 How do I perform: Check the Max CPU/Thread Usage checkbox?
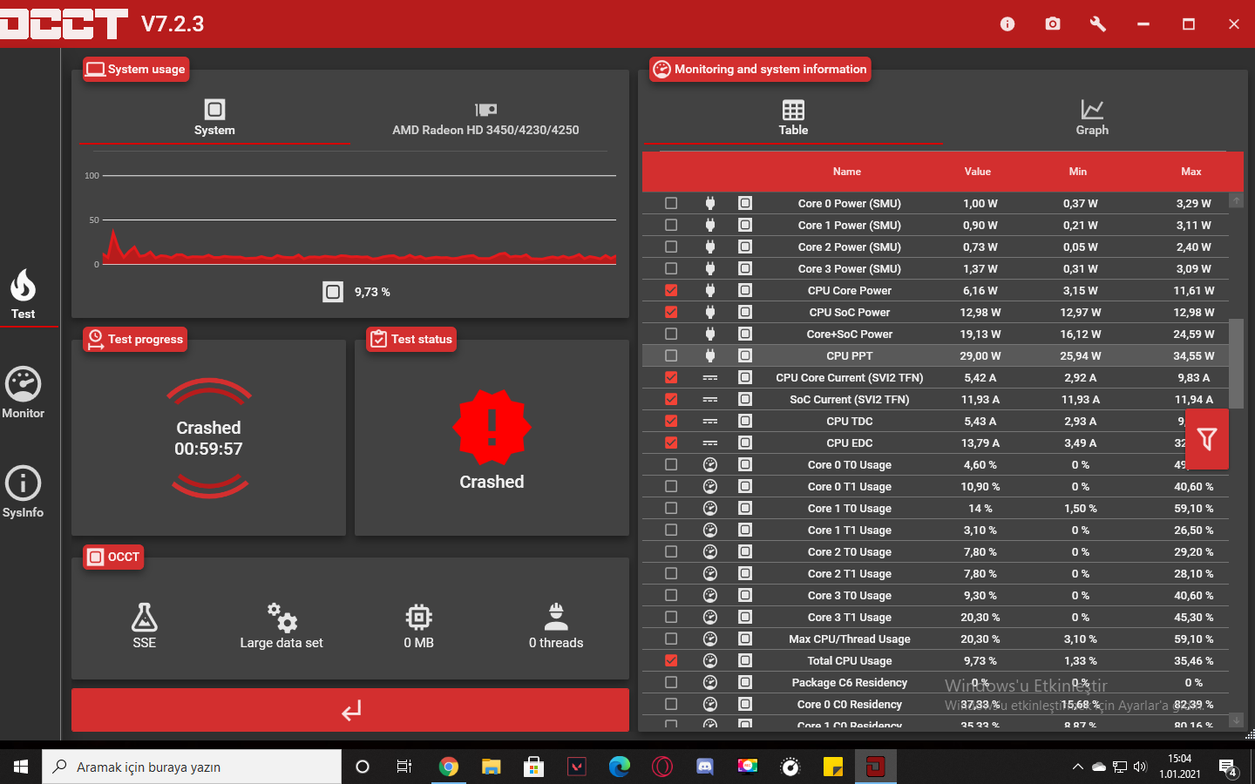[671, 639]
